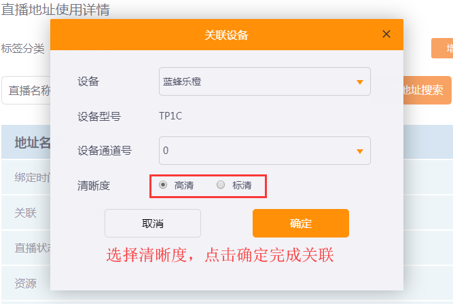Confirm association with the 确定 button
The height and width of the screenshot is (304, 453).
301,223
